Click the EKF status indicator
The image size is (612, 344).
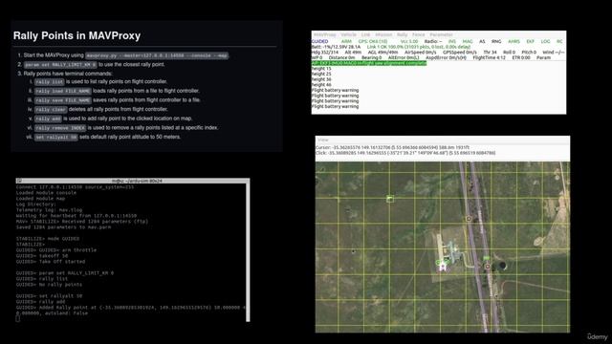(530, 41)
